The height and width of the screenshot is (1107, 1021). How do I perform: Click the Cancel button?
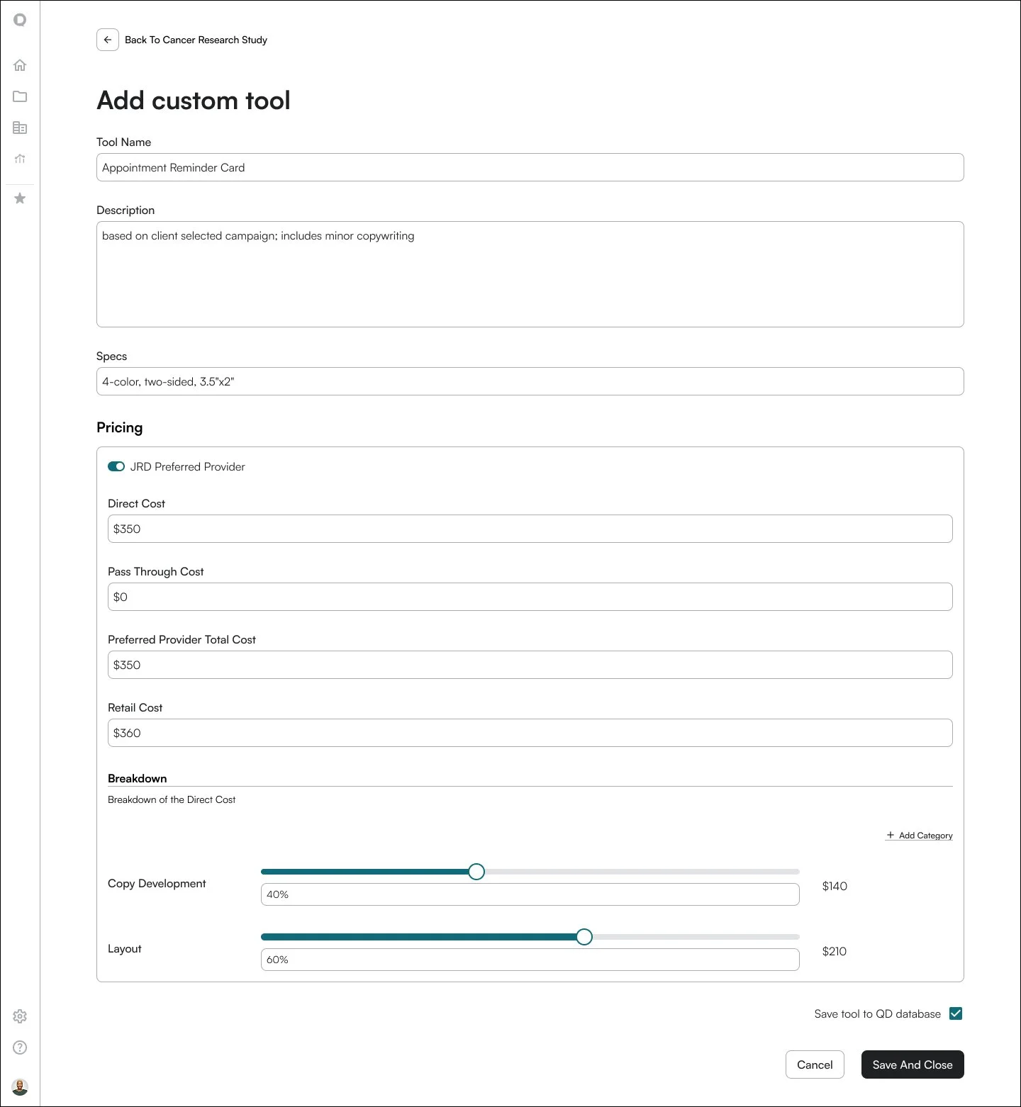(815, 1064)
